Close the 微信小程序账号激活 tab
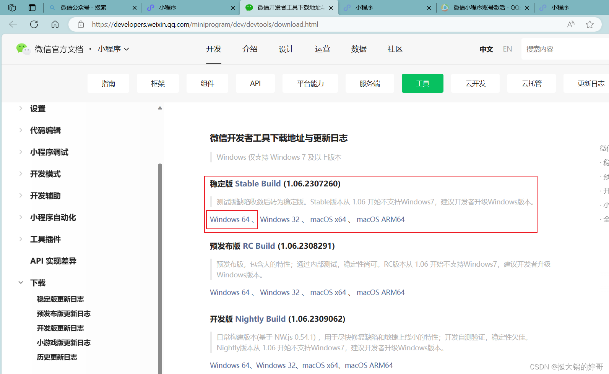Screen dimensions: 609x374 click(527, 8)
